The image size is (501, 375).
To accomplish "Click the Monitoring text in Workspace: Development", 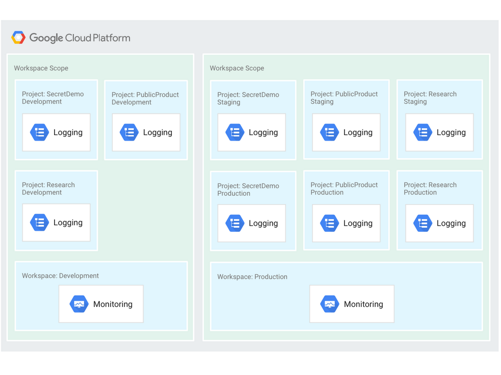I will [x=113, y=304].
